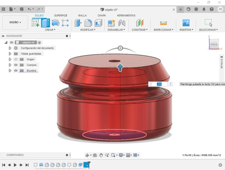
Task: Redo the last action
Action: [x=38, y=9]
